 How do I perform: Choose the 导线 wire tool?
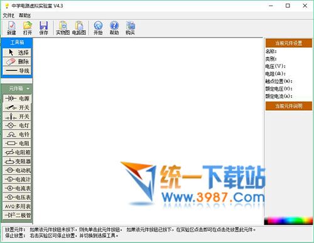coord(17,71)
